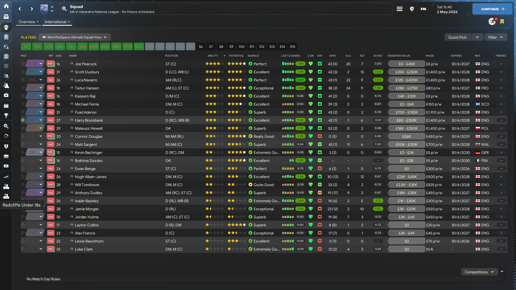The height and width of the screenshot is (290, 516).
Task: Open the Competitions trophy icon
Action: tap(6, 115)
